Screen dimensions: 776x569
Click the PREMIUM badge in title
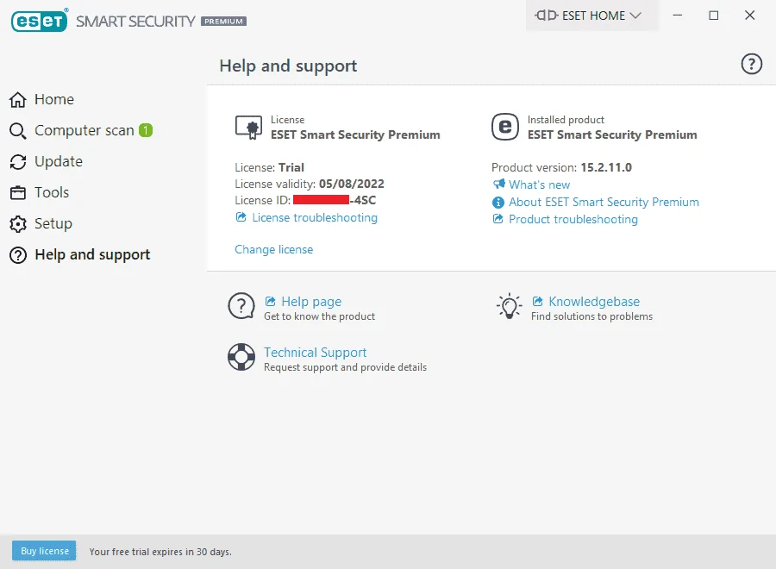(223, 22)
